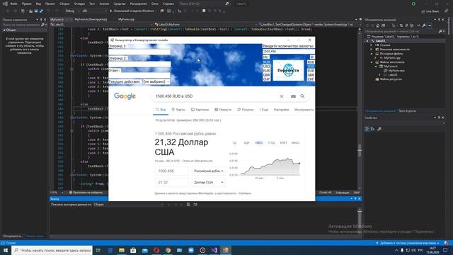Open Google on-screen keyboard icon
This screenshot has width=453, height=255.
(293, 96)
